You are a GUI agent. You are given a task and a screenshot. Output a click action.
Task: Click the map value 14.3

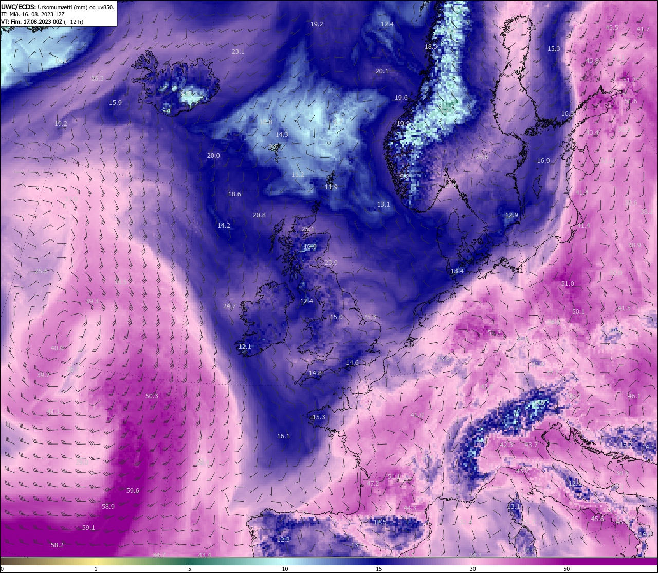(282, 135)
